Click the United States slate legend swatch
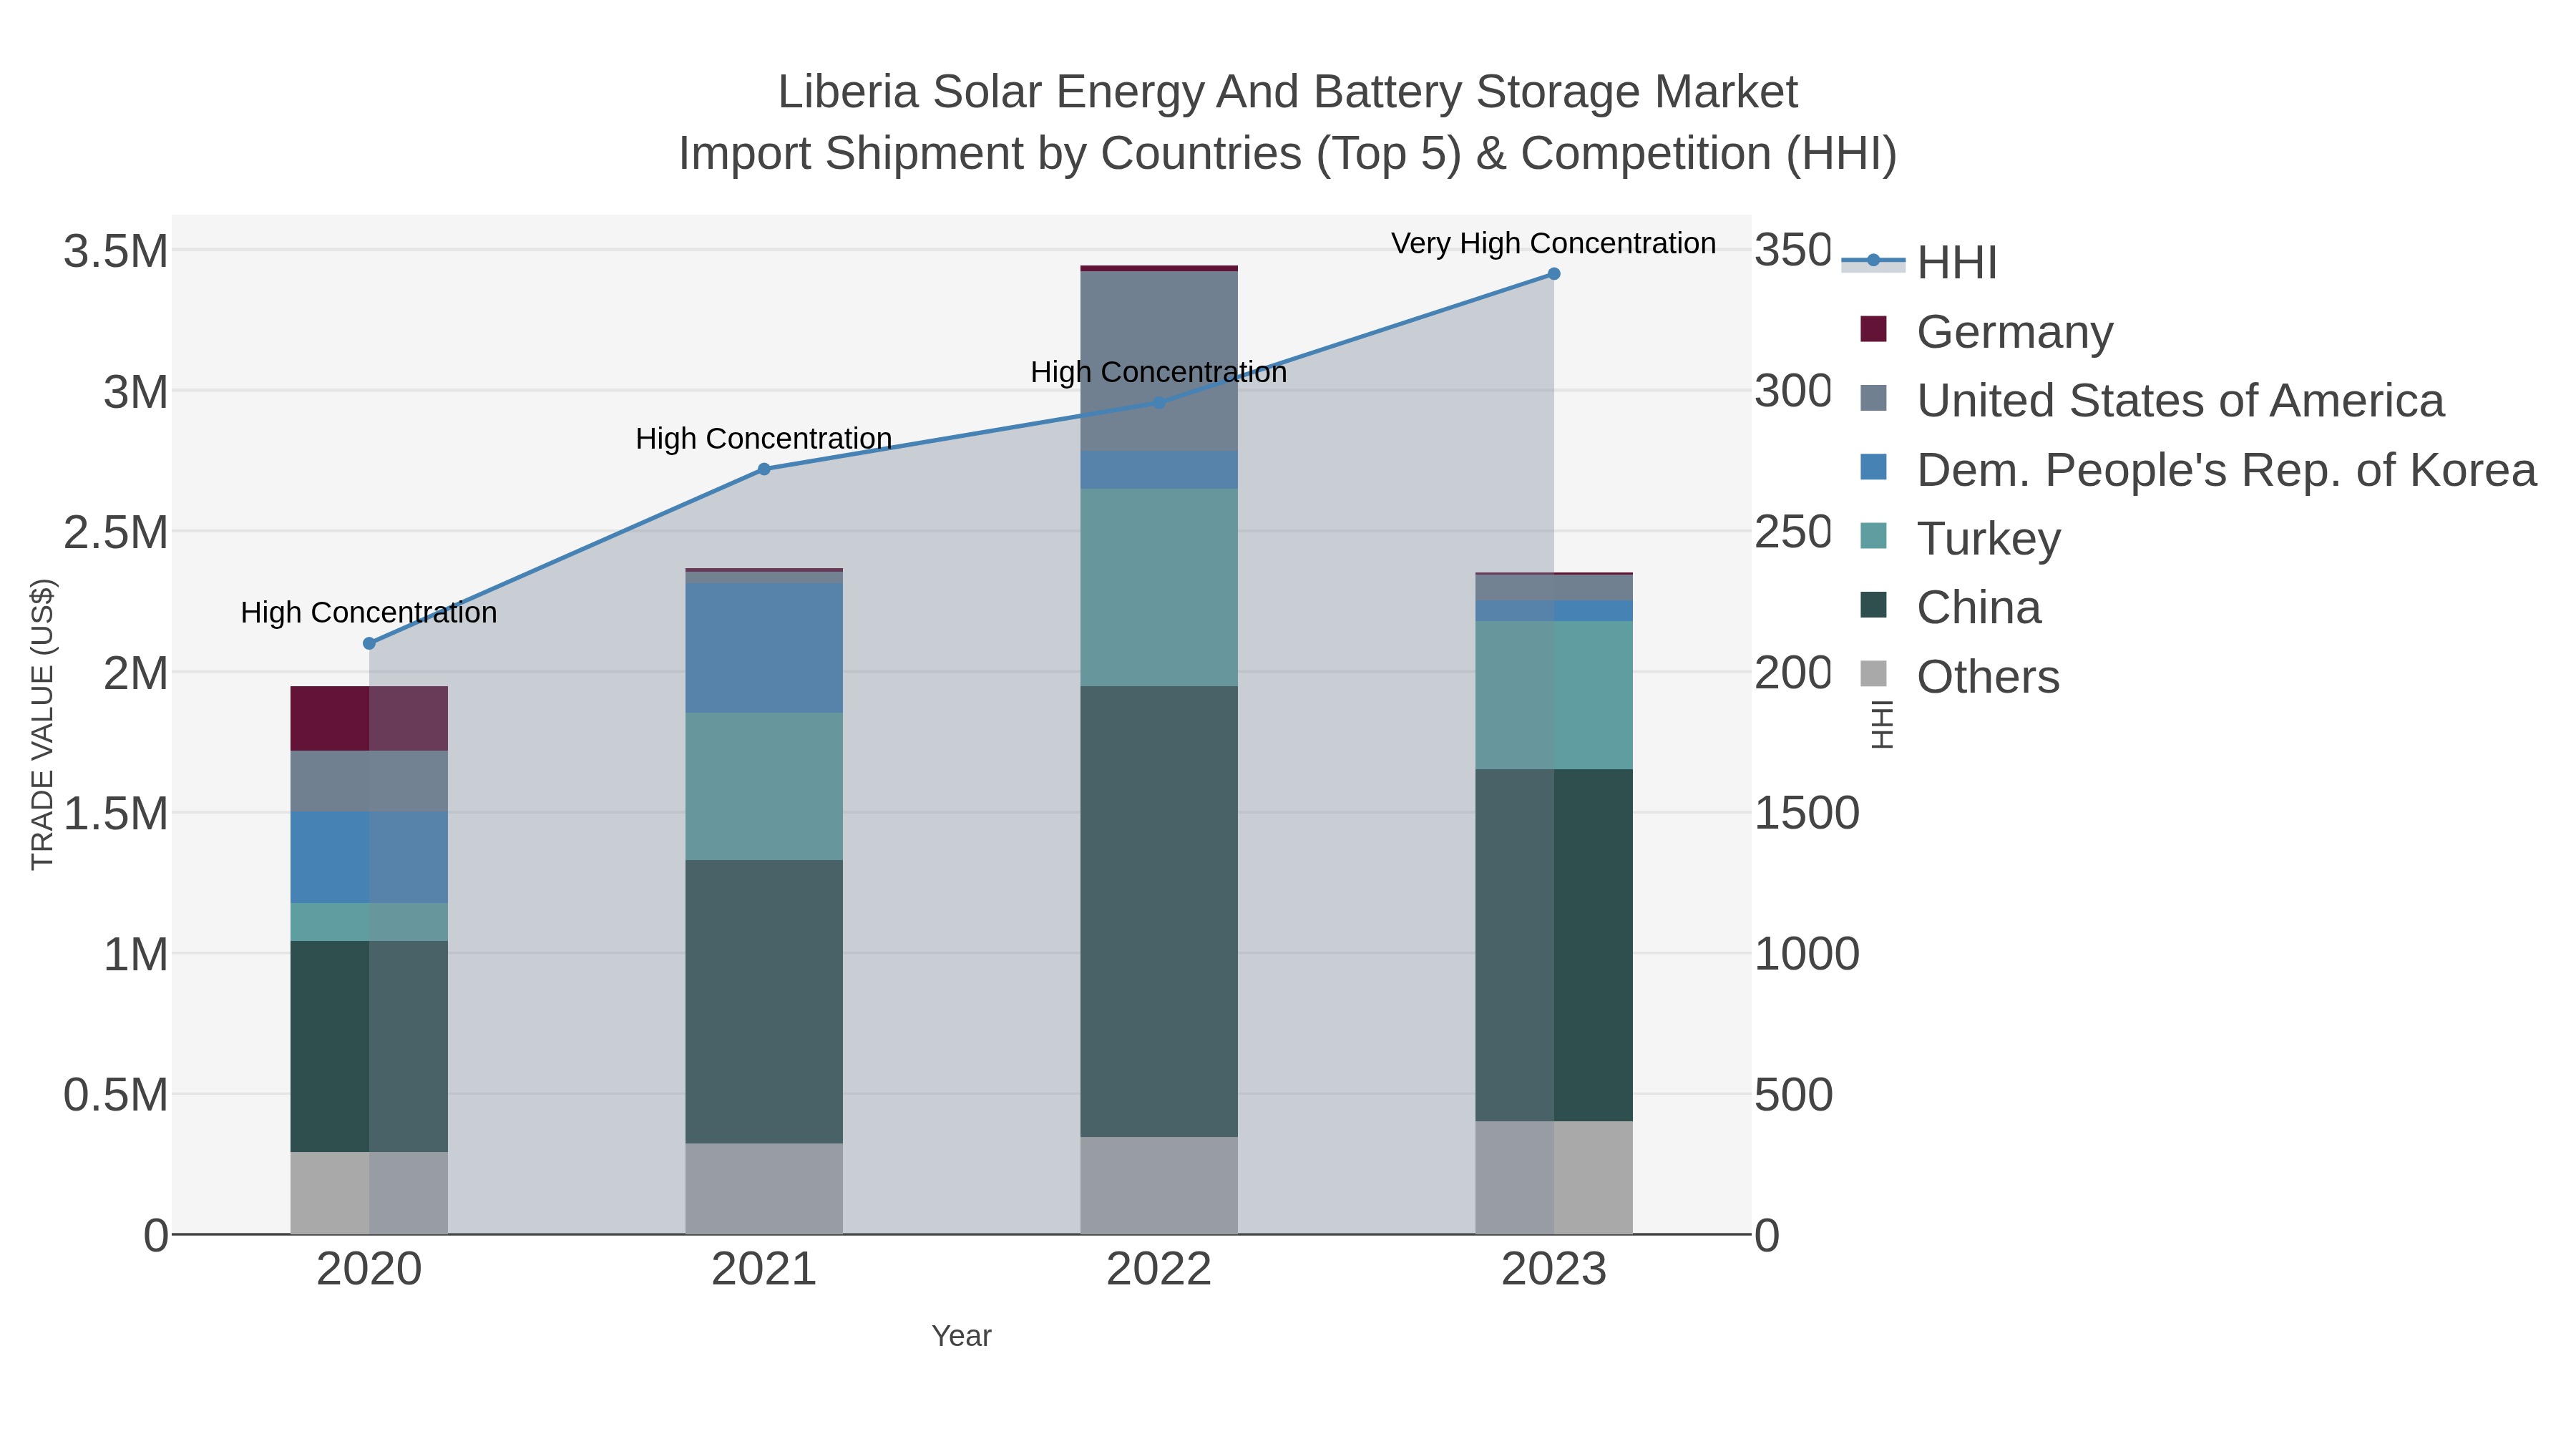2576x1449 pixels. click(1873, 398)
